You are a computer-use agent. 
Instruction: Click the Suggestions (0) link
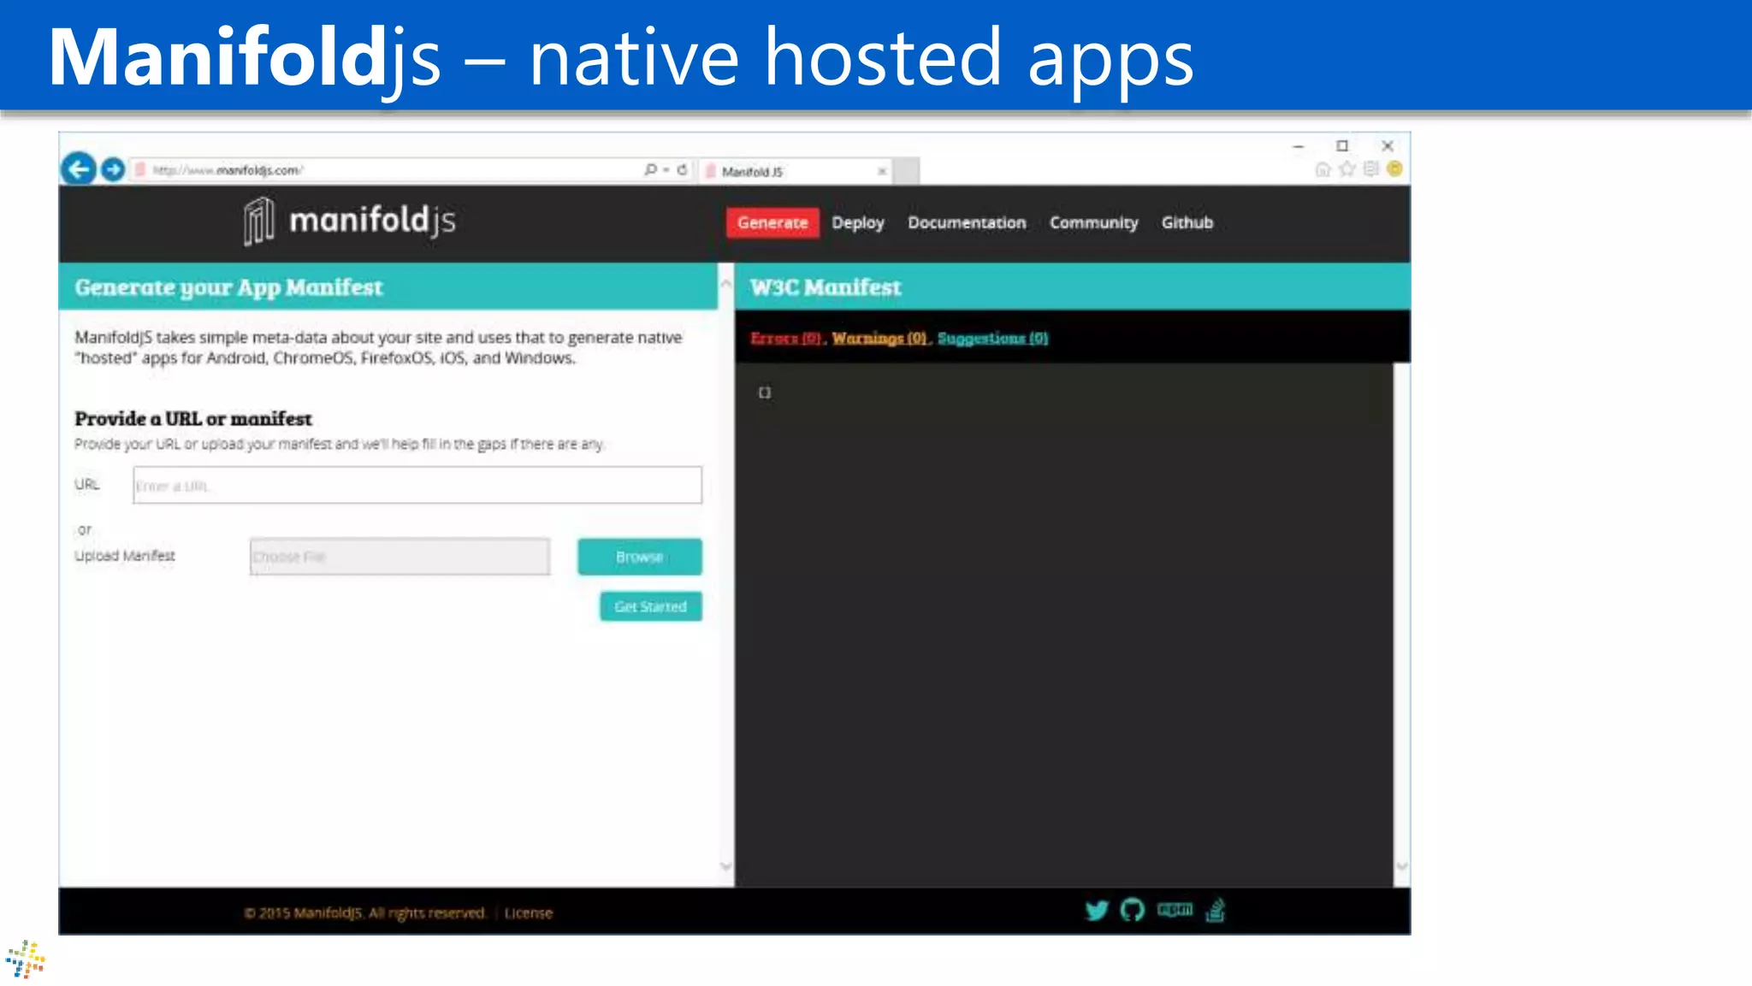click(x=992, y=339)
